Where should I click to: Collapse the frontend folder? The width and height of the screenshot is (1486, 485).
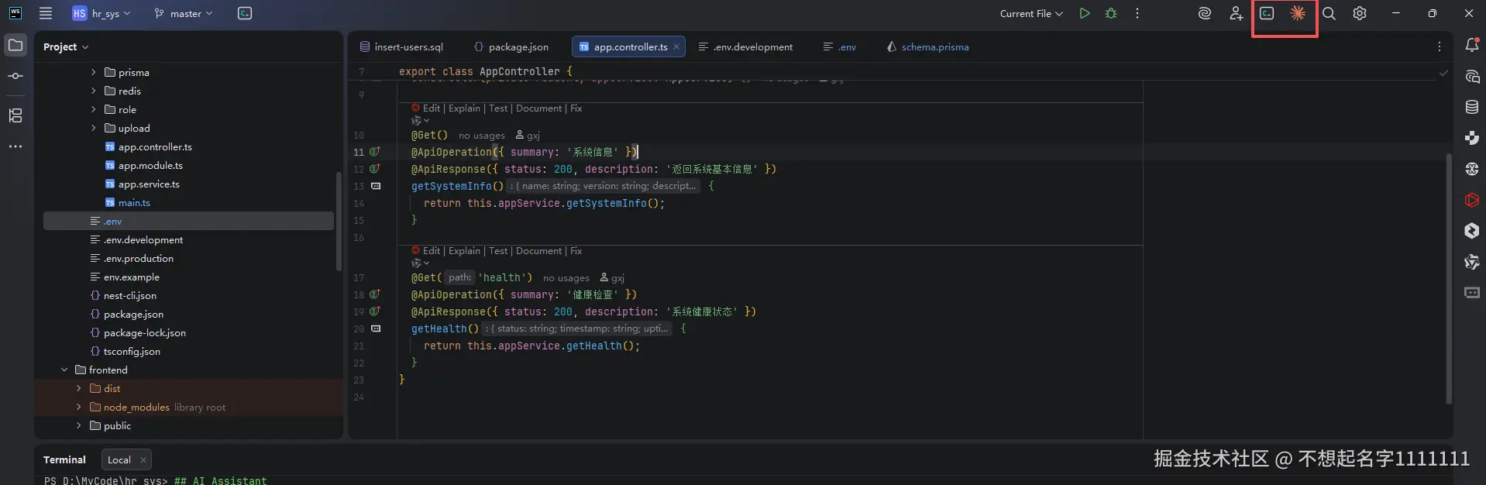pyautogui.click(x=64, y=370)
